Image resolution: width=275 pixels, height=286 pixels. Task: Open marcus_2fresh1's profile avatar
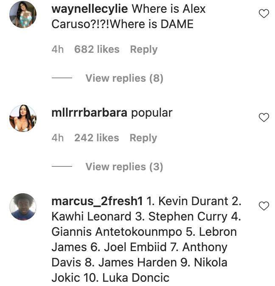23,206
